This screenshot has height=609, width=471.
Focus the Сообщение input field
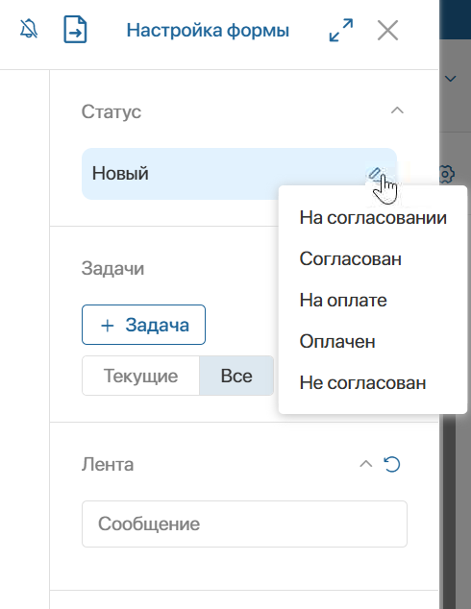244,524
